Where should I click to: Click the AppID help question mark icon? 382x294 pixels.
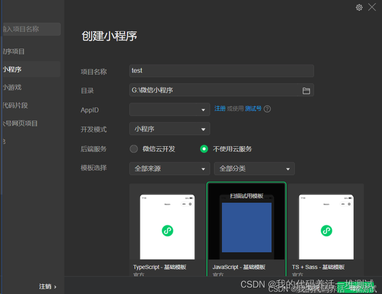(267, 109)
